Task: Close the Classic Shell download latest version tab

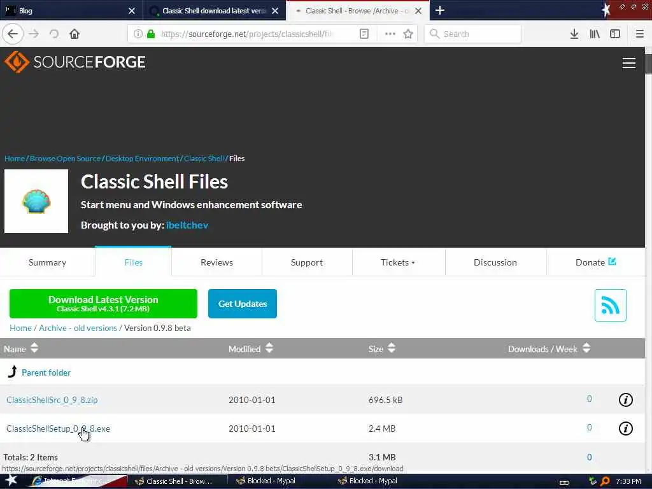Action: point(275,11)
